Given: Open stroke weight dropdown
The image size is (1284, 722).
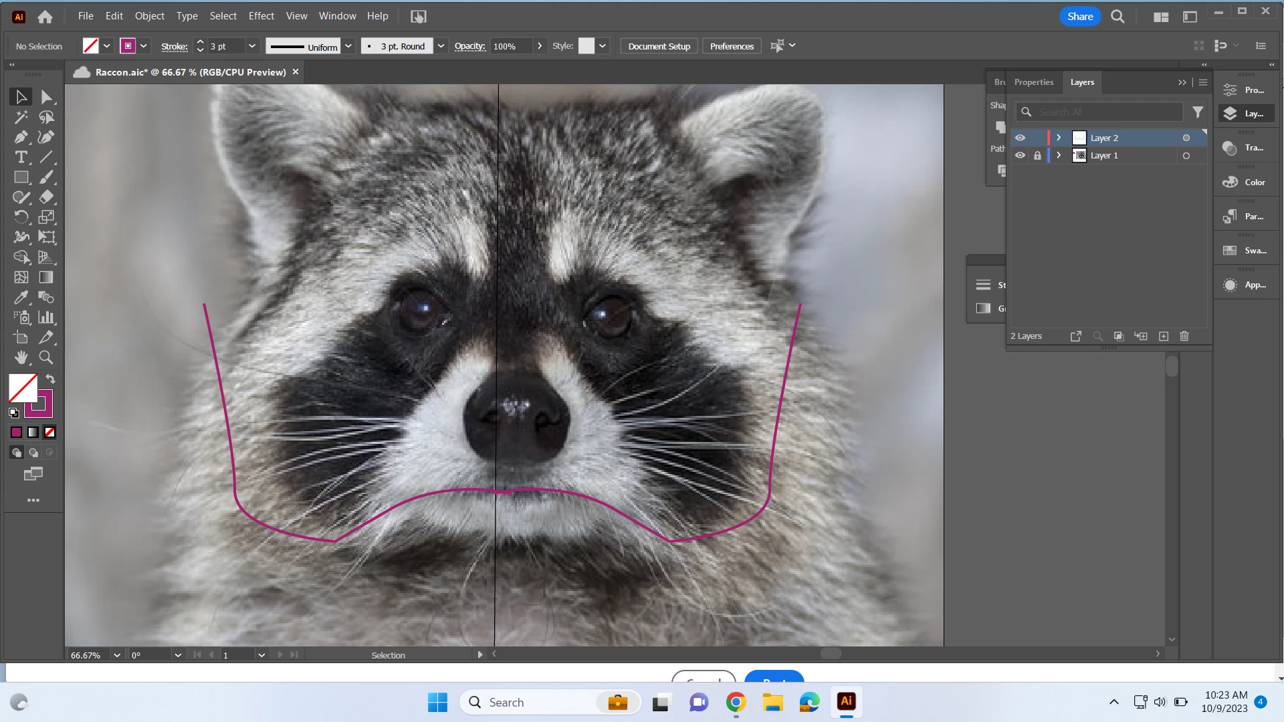Looking at the screenshot, I should [x=252, y=46].
